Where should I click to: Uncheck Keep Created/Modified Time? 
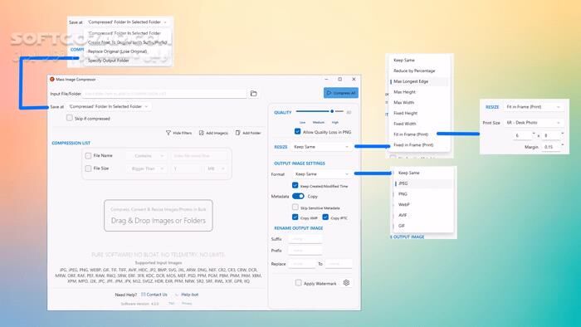coord(295,185)
